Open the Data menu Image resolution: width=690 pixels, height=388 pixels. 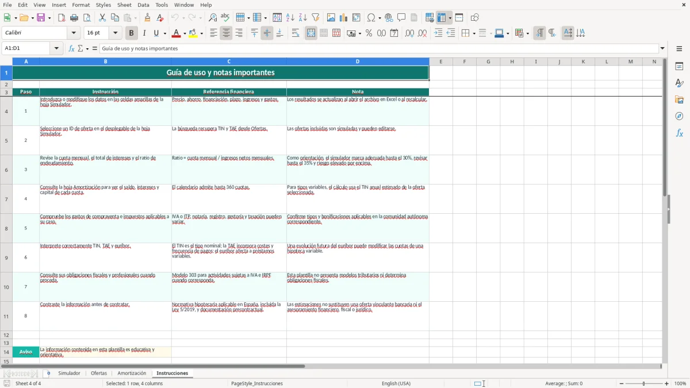tap(143, 5)
